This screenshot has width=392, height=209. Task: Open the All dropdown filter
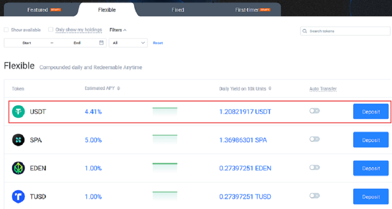pos(128,43)
